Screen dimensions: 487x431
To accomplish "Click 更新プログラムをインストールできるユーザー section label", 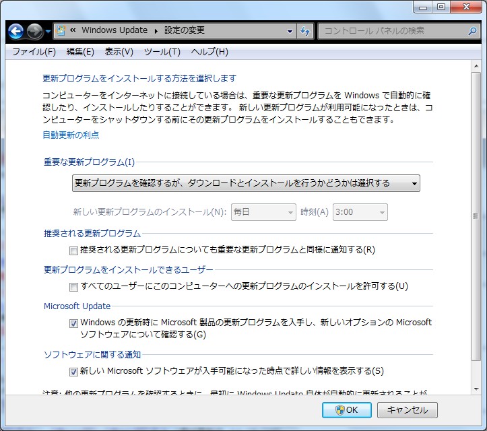I will [128, 270].
